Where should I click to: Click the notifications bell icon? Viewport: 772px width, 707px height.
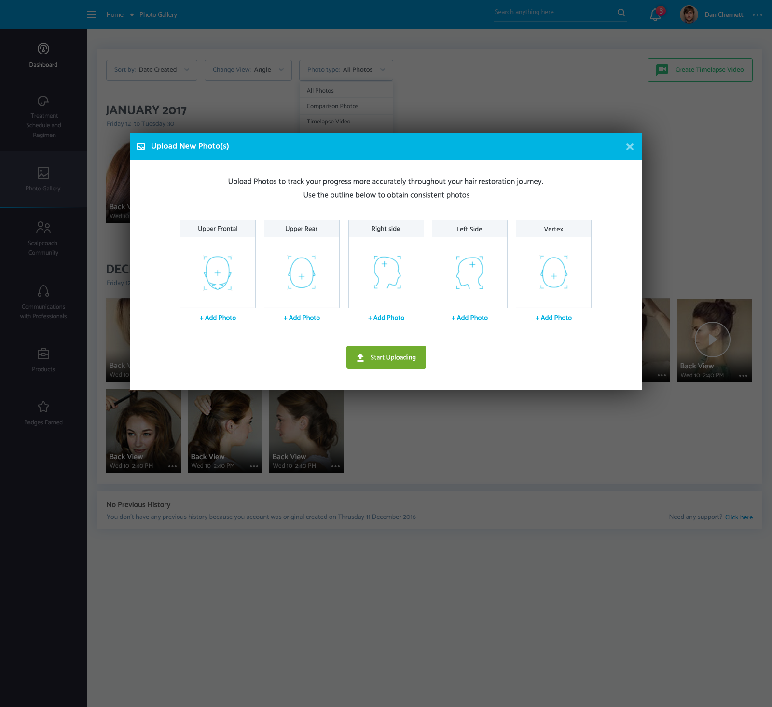point(655,14)
